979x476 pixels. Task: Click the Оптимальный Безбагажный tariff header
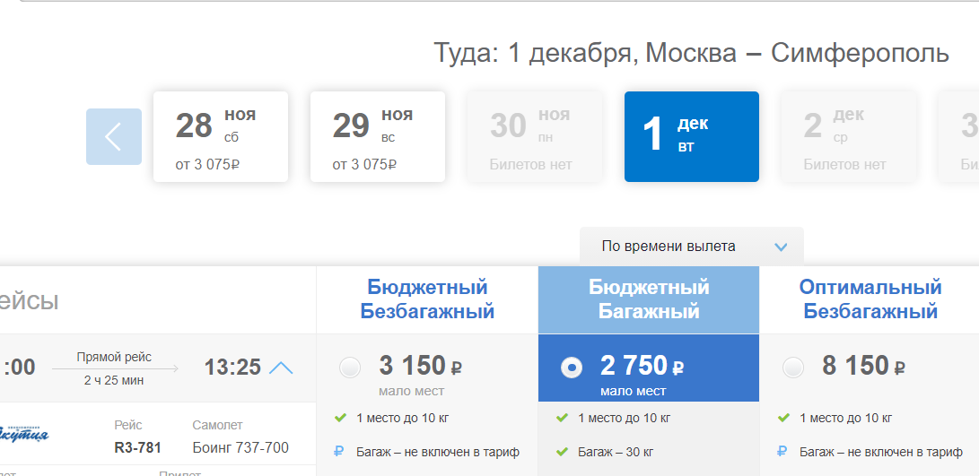pos(870,299)
